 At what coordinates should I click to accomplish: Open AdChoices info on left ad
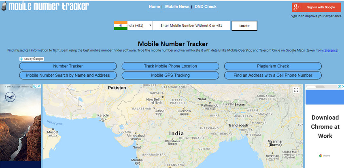34,86
